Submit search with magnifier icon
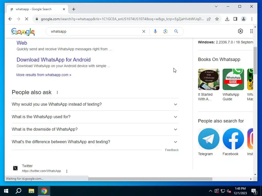This screenshot has height=196, width=262. point(176,31)
